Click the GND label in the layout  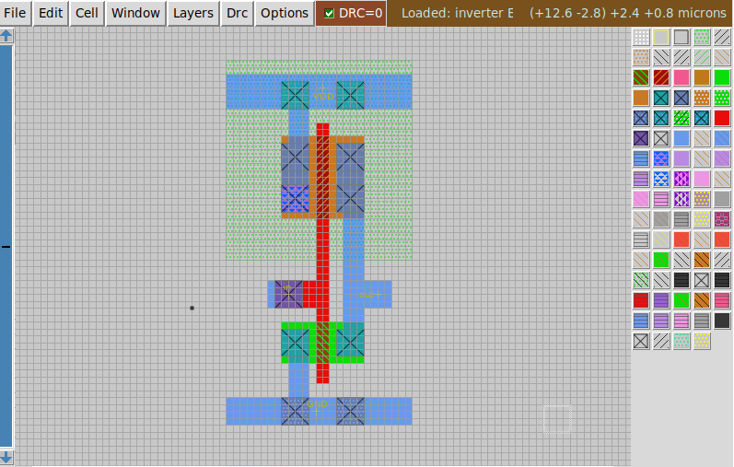click(317, 403)
